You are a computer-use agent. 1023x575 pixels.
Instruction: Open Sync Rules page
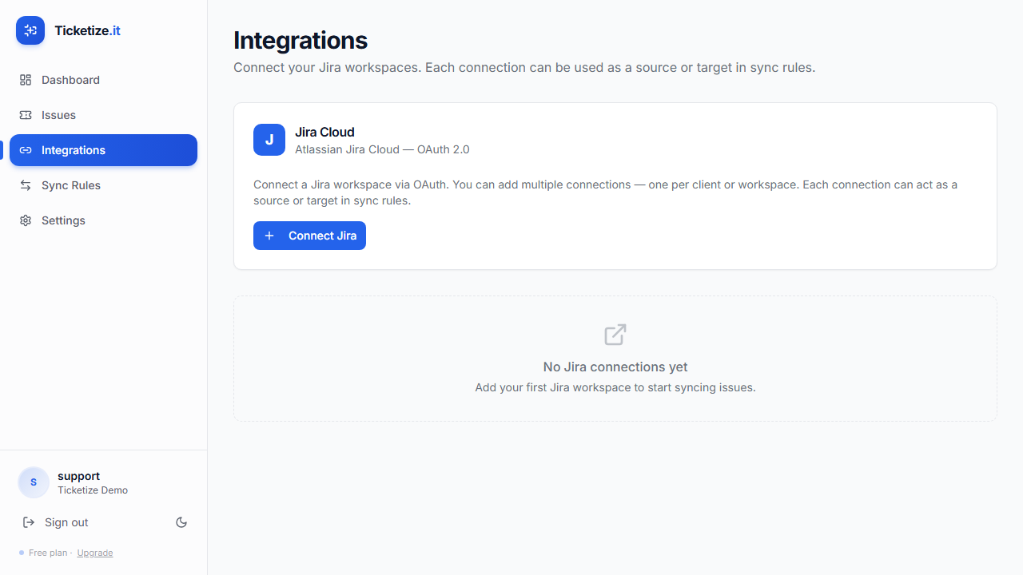pyautogui.click(x=103, y=185)
